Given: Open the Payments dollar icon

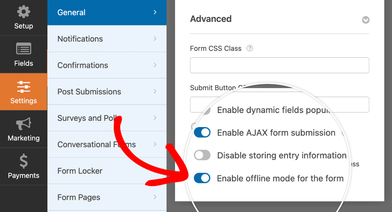Looking at the screenshot, I should pyautogui.click(x=24, y=161).
